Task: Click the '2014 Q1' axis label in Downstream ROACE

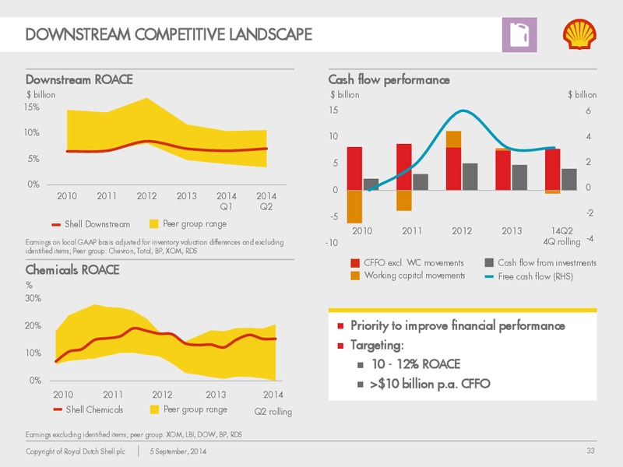Action: 227,202
